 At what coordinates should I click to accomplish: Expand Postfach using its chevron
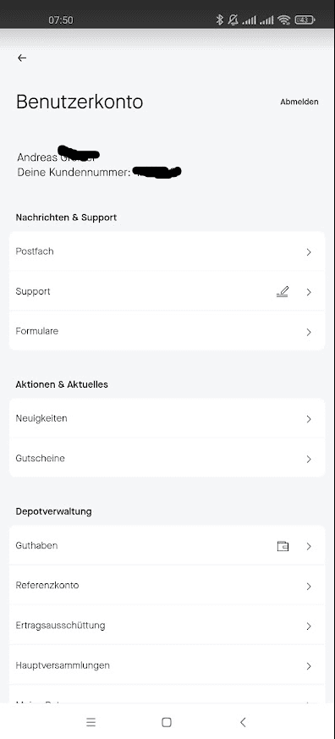tap(309, 252)
